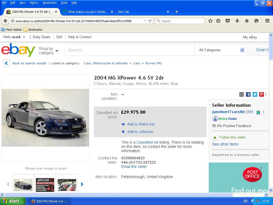The height and width of the screenshot is (205, 273).
Task: Follow this seller
Action: [232, 137]
